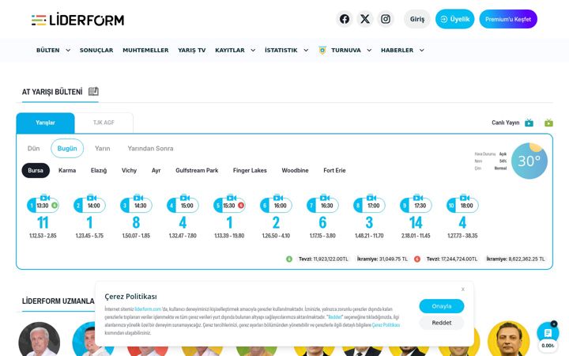Expand the BÜLTEN menu chevron

point(68,50)
